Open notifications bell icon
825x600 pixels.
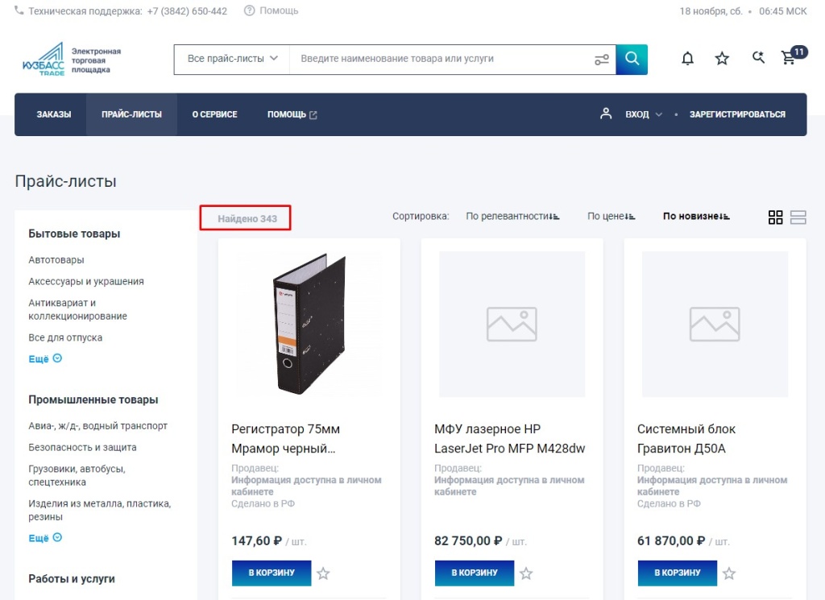point(688,58)
